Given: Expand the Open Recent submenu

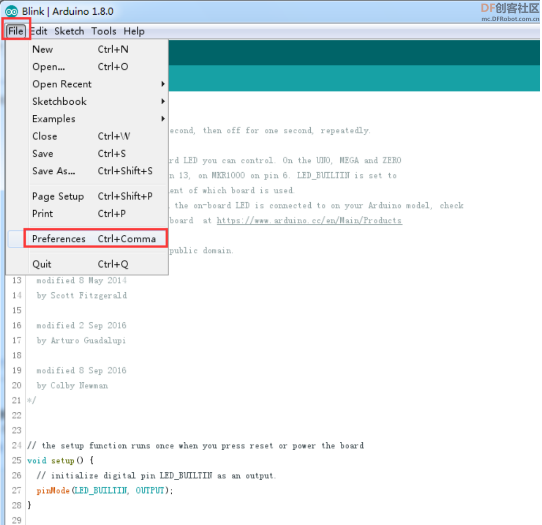Looking at the screenshot, I should click(x=87, y=84).
